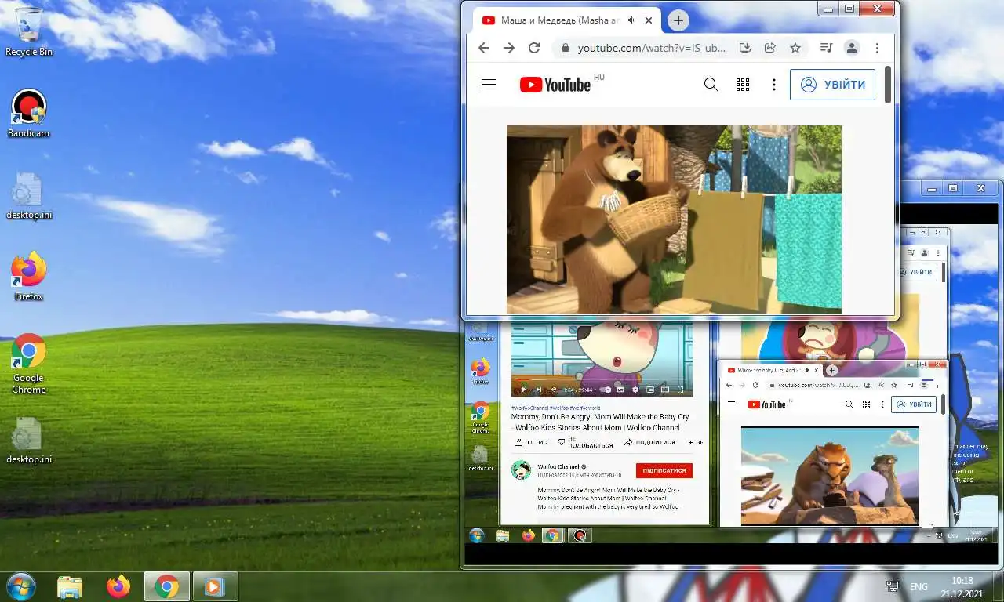Open YouTube guide hamburger menu in front window
The width and height of the screenshot is (1004, 602).
(x=489, y=85)
